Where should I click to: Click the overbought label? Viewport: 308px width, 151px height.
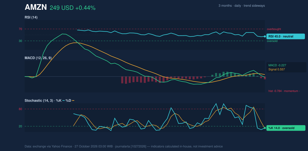(274, 29)
